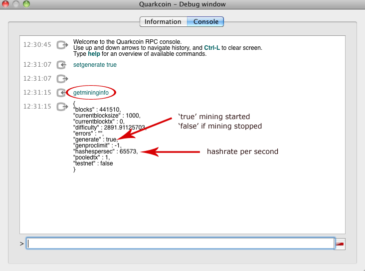
Task: Click the 'Quarkcoin – Debug window' title
Action: click(x=182, y=4)
